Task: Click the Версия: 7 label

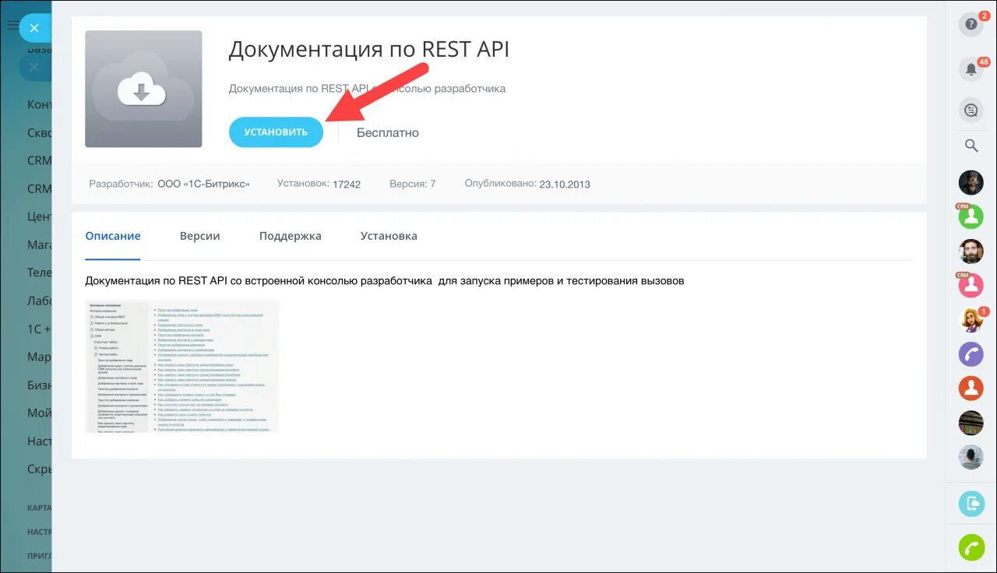Action: [413, 184]
